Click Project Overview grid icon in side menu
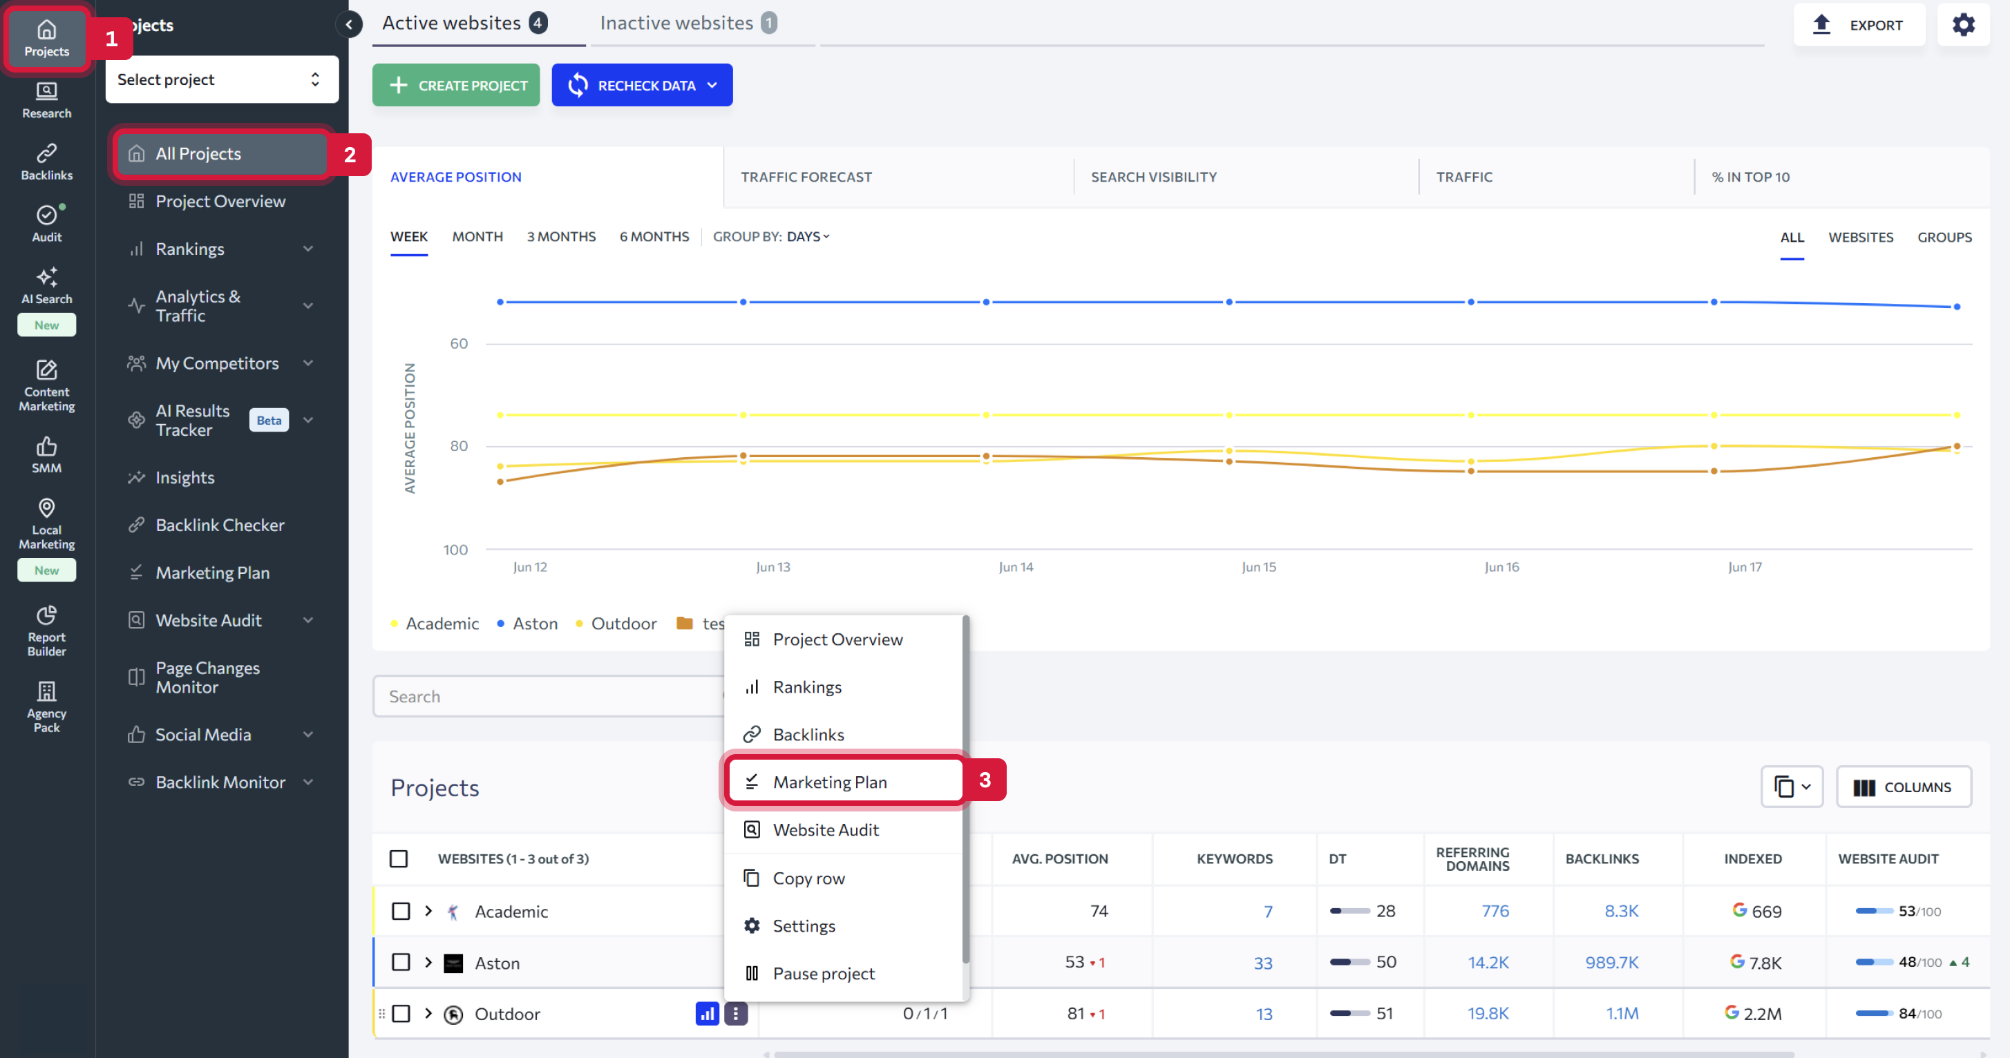The height and width of the screenshot is (1058, 2010). click(137, 201)
